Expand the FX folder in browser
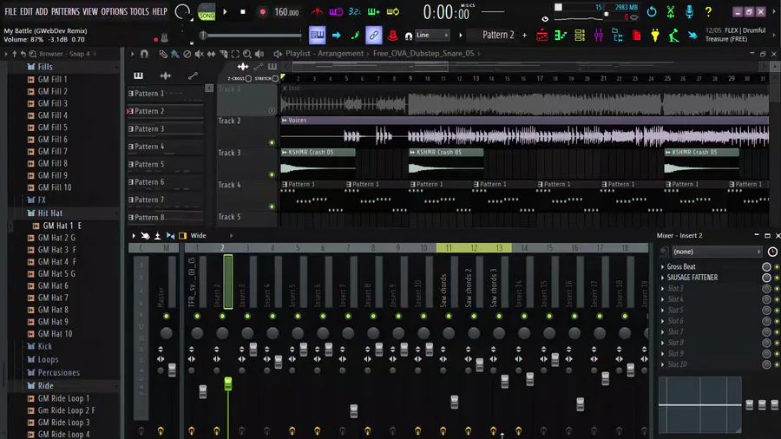Image resolution: width=781 pixels, height=439 pixels. point(42,200)
